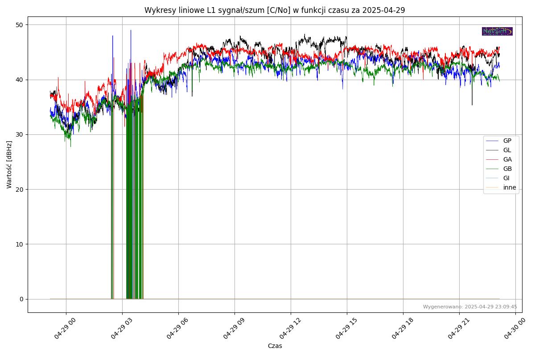Click the 50 y-axis tick label
535x356 pixels.
pyautogui.click(x=20, y=25)
